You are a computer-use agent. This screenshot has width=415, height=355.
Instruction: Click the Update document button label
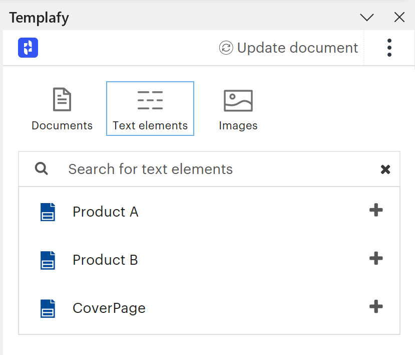[x=297, y=48]
